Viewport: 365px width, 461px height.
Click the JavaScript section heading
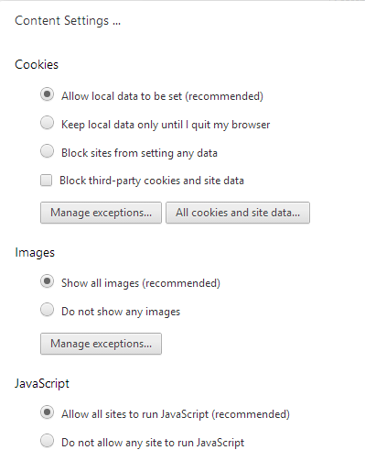coord(42,384)
